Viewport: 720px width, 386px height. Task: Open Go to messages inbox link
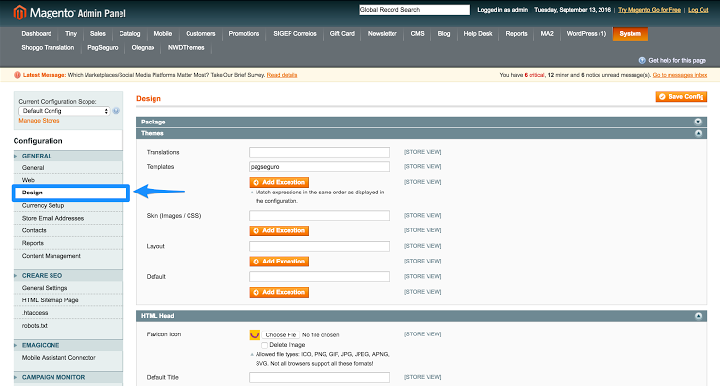pyautogui.click(x=680, y=75)
